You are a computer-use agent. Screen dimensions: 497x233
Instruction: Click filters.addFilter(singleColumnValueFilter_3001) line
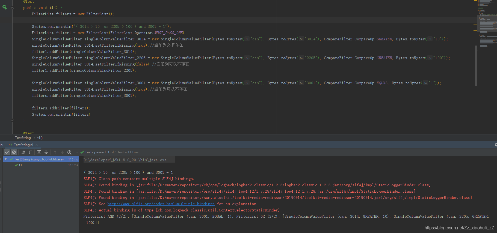point(84,95)
